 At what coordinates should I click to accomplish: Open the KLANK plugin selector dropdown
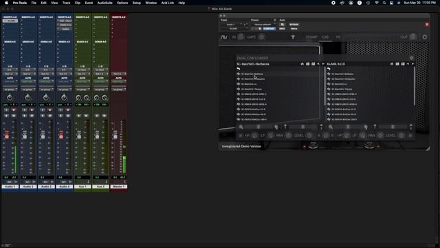click(x=234, y=29)
